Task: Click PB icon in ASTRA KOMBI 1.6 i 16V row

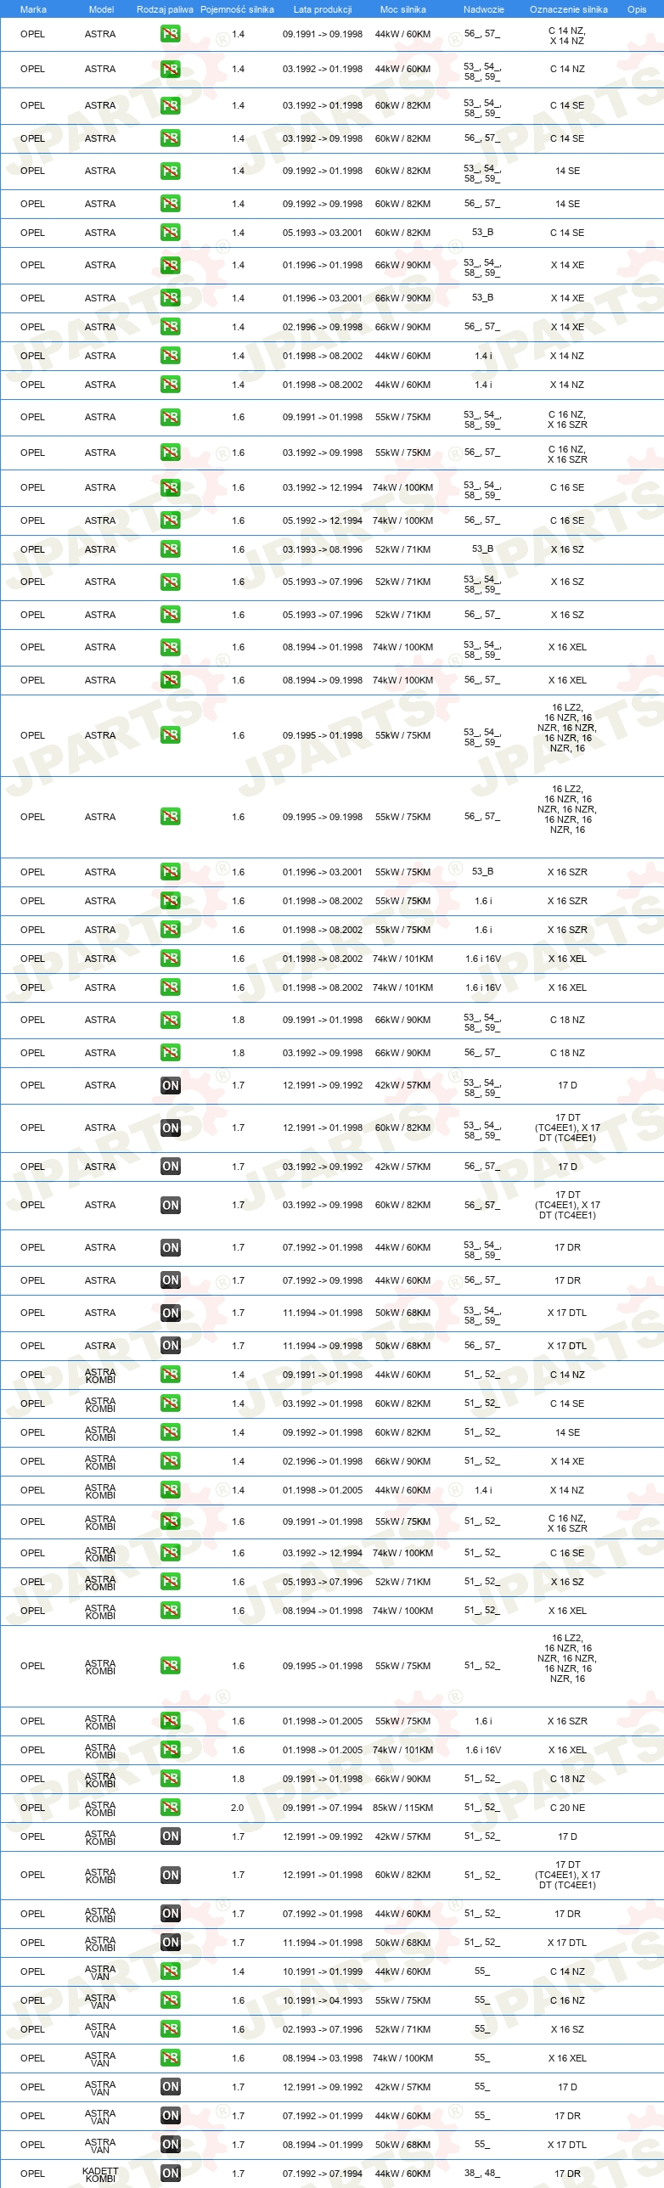Action: (x=171, y=1750)
